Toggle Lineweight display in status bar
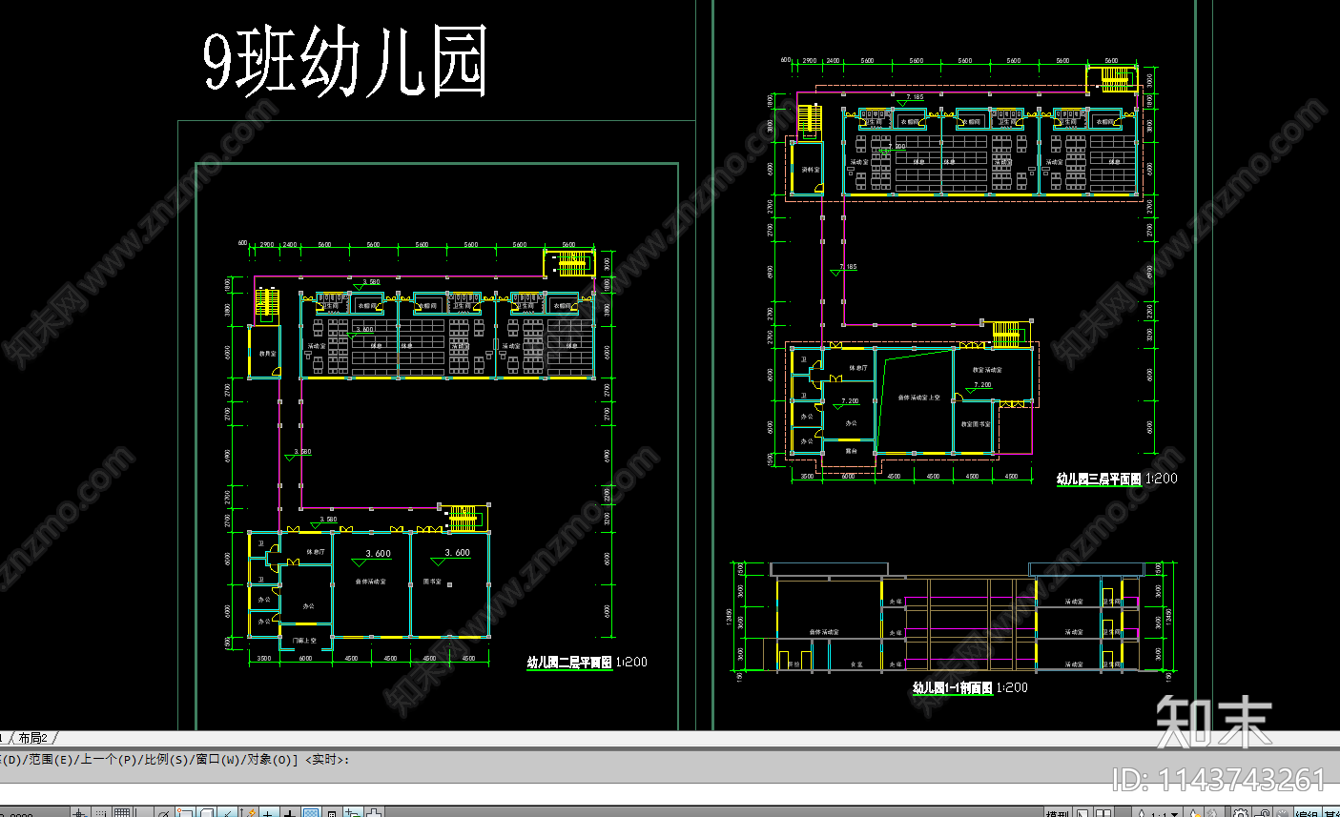Viewport: 1340px width, 817px height. click(x=291, y=812)
